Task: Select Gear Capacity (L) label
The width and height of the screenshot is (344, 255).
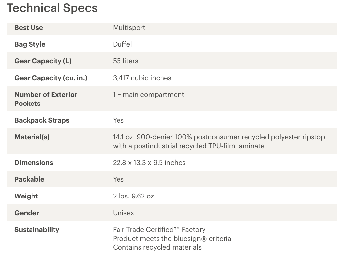Action: 43,61
